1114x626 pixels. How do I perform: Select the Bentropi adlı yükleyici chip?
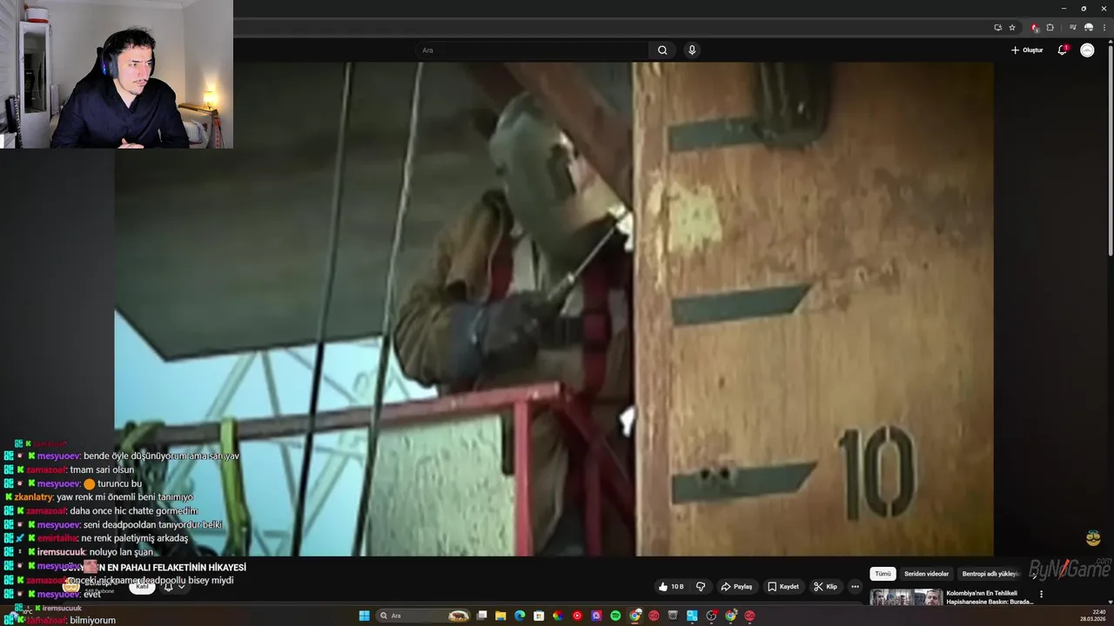click(990, 574)
